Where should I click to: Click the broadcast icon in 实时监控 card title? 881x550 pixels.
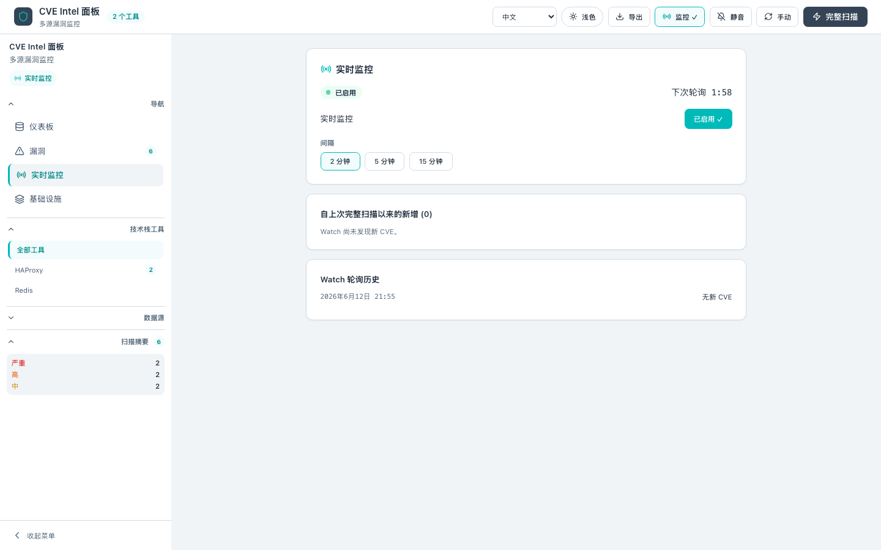pos(326,69)
